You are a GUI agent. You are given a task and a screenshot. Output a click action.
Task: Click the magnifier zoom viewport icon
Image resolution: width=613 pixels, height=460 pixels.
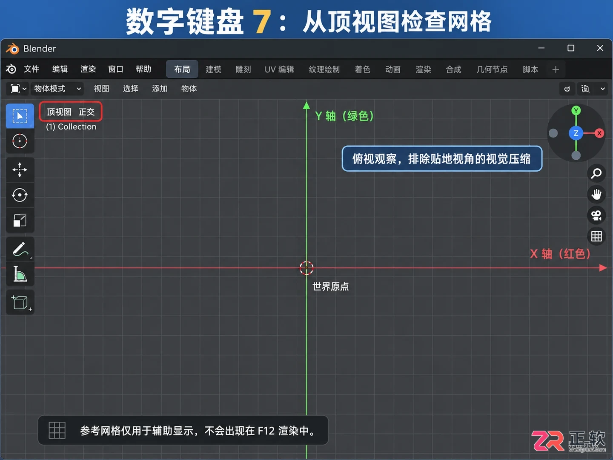pos(596,173)
